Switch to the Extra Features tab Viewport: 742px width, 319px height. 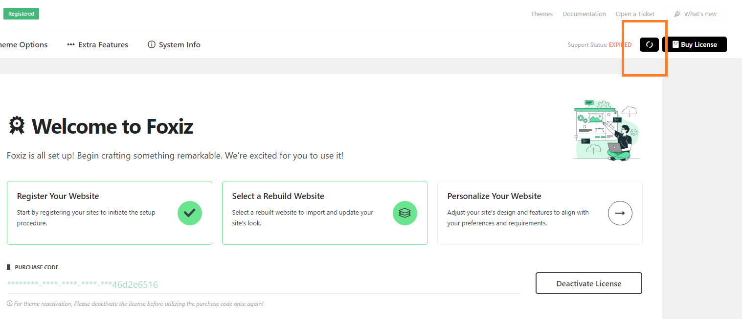click(97, 44)
